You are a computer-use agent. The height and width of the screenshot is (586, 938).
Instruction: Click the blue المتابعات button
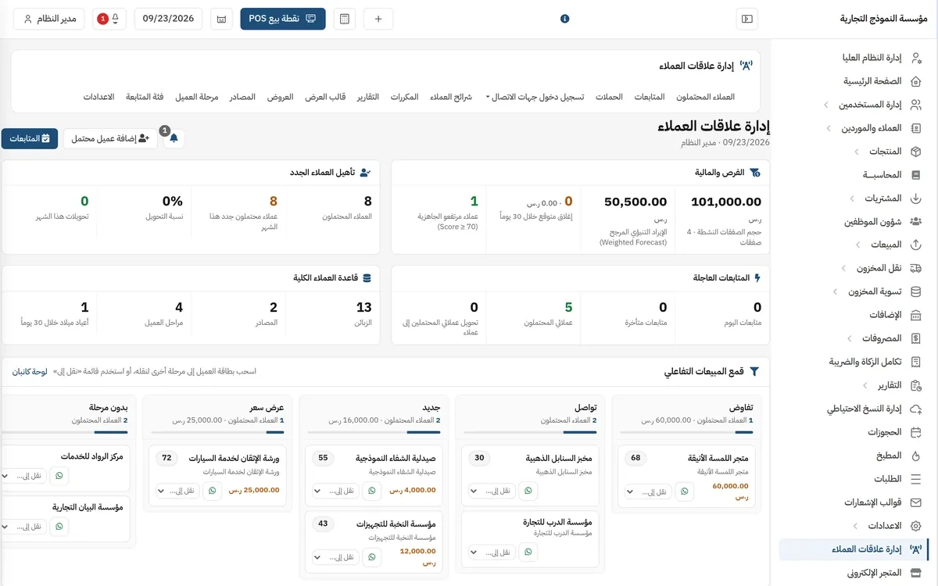pyautogui.click(x=30, y=138)
